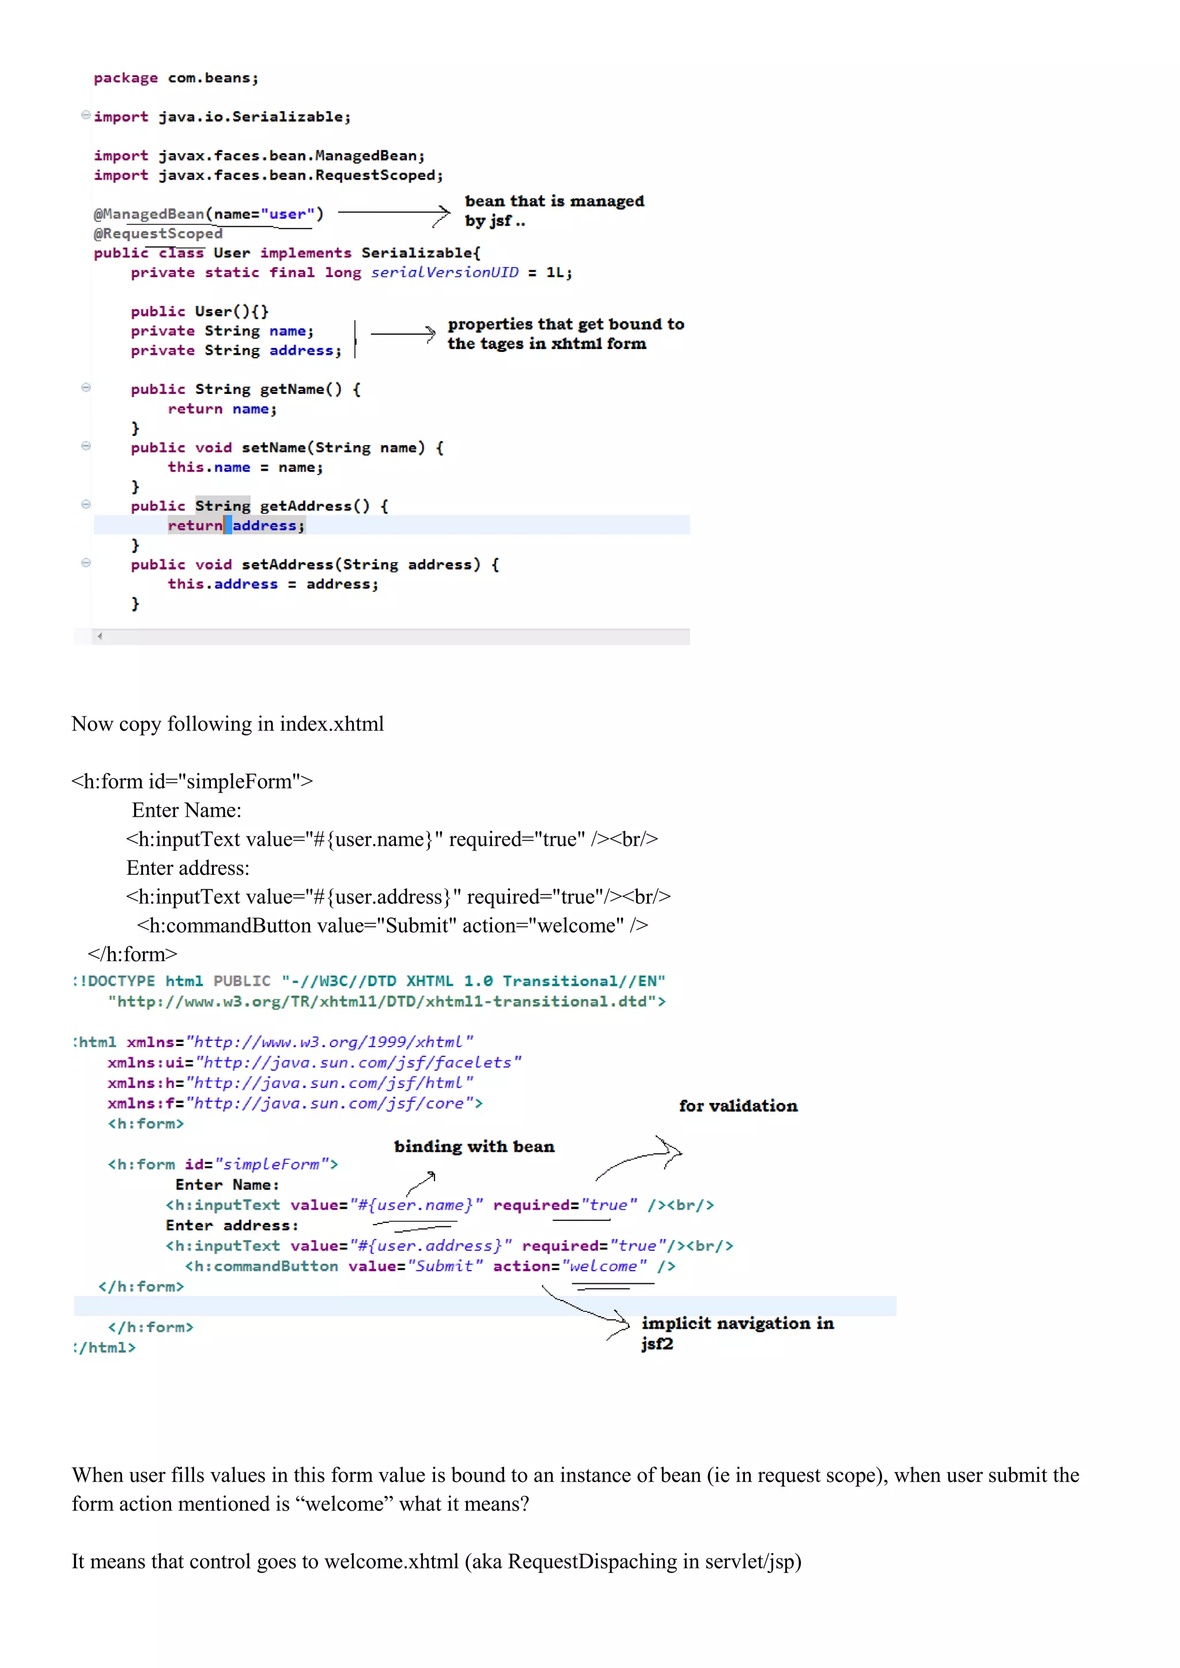Click the 'binding with bean' label
This screenshot has height=1668, width=1180.
pyautogui.click(x=474, y=1146)
